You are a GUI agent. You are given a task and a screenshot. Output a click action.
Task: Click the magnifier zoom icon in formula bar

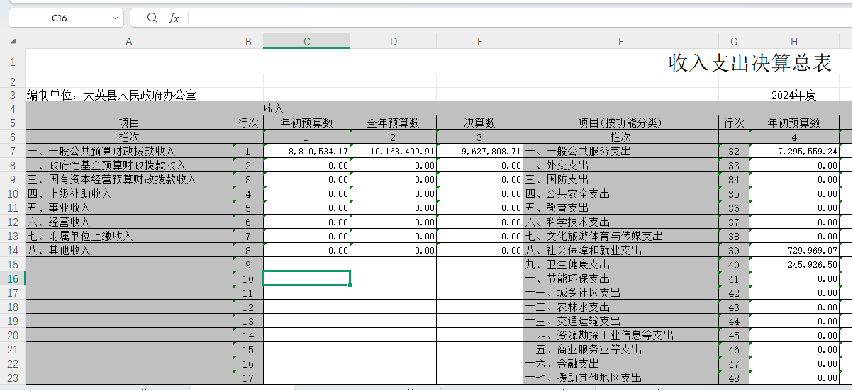click(x=152, y=18)
